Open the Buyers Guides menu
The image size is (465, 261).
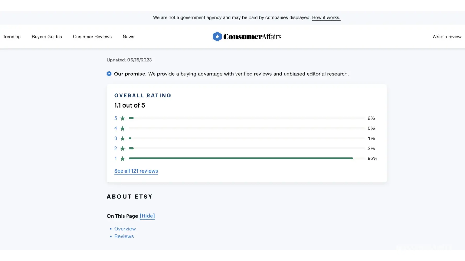(x=47, y=37)
